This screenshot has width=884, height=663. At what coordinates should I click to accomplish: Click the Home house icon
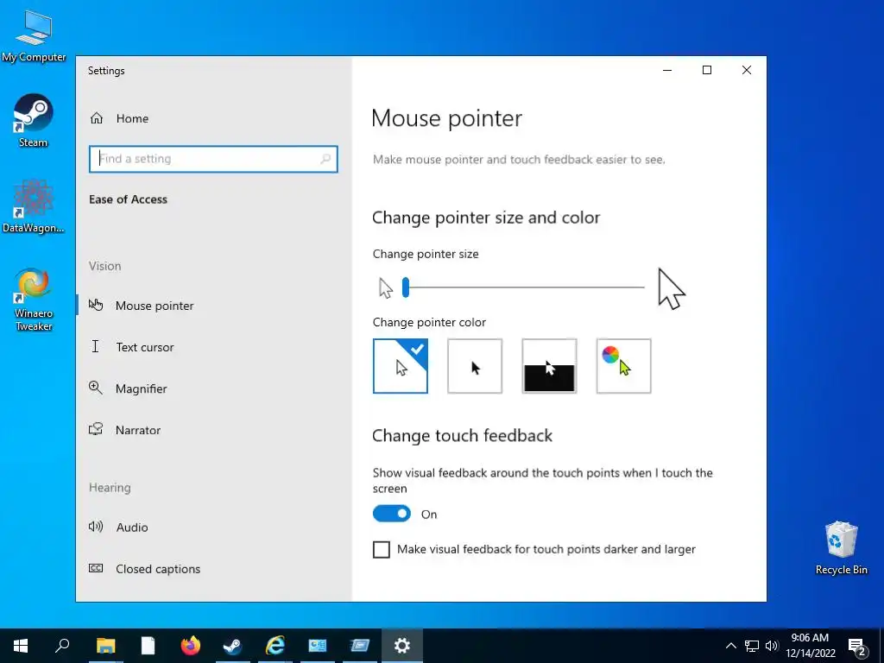[97, 118]
